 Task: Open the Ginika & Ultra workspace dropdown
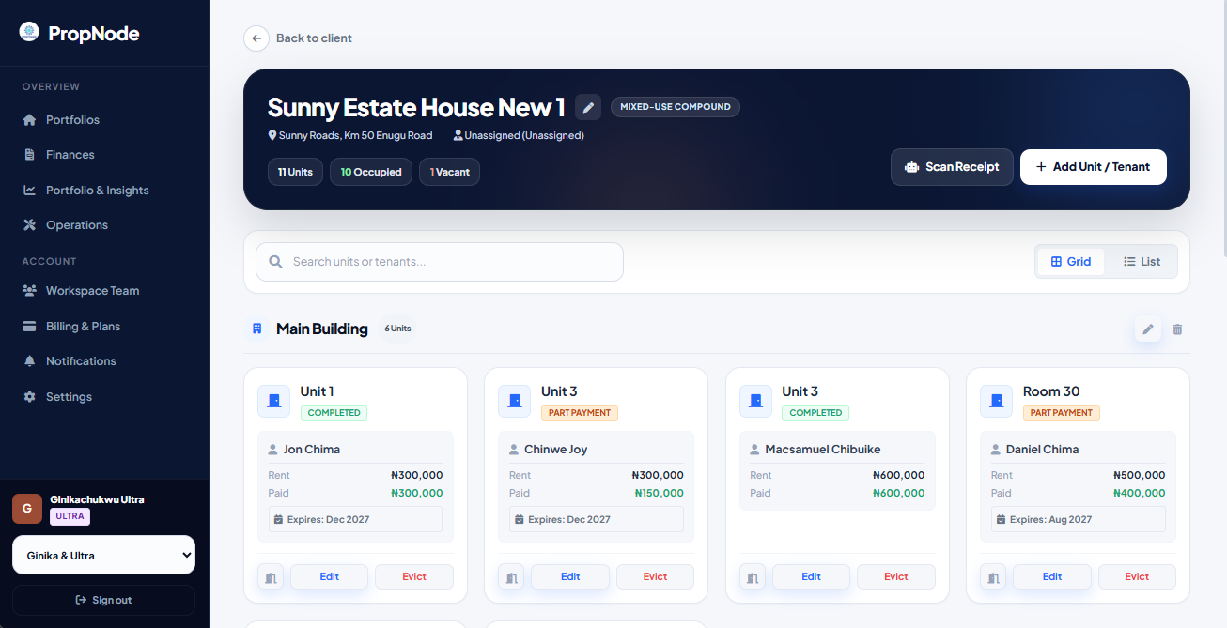click(103, 555)
